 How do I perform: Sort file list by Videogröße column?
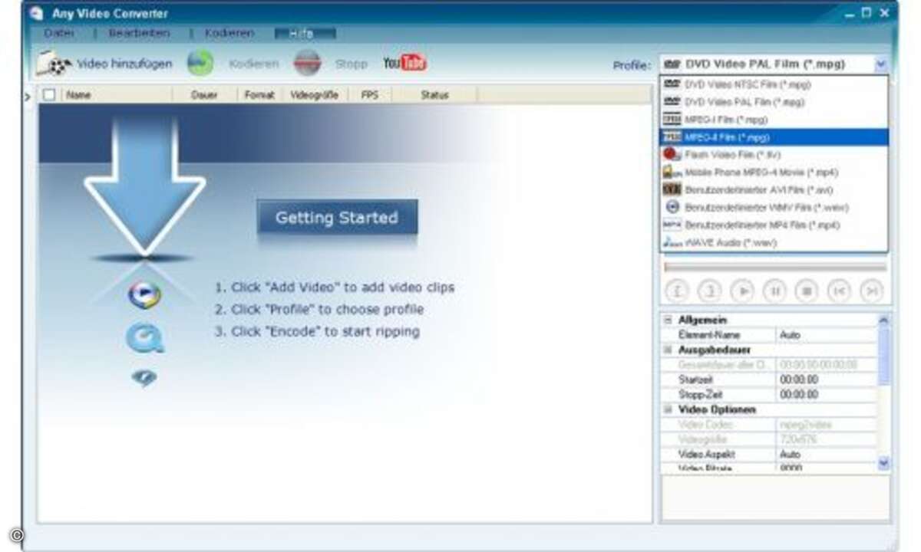tap(315, 95)
